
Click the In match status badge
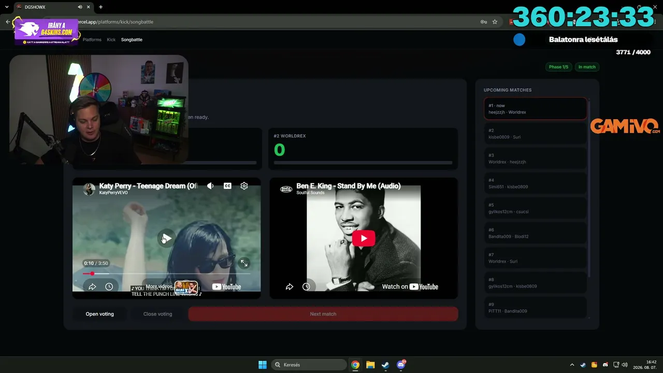(587, 67)
